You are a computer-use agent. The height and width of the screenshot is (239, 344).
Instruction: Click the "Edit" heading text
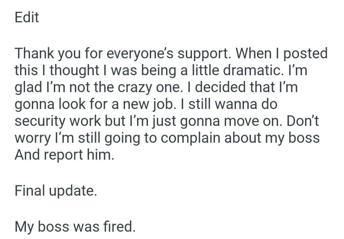point(27,17)
